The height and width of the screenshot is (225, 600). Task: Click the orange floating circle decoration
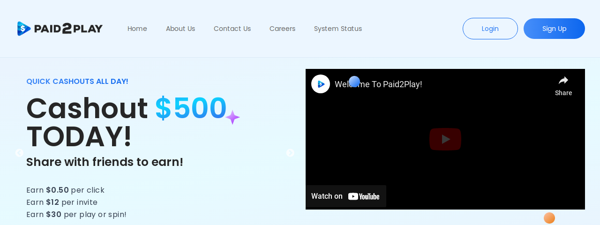pos(549,218)
